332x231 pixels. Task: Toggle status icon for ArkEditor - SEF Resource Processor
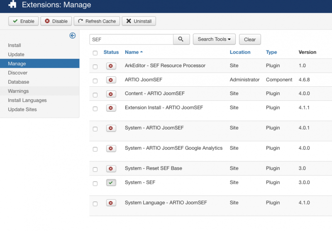pyautogui.click(x=111, y=66)
